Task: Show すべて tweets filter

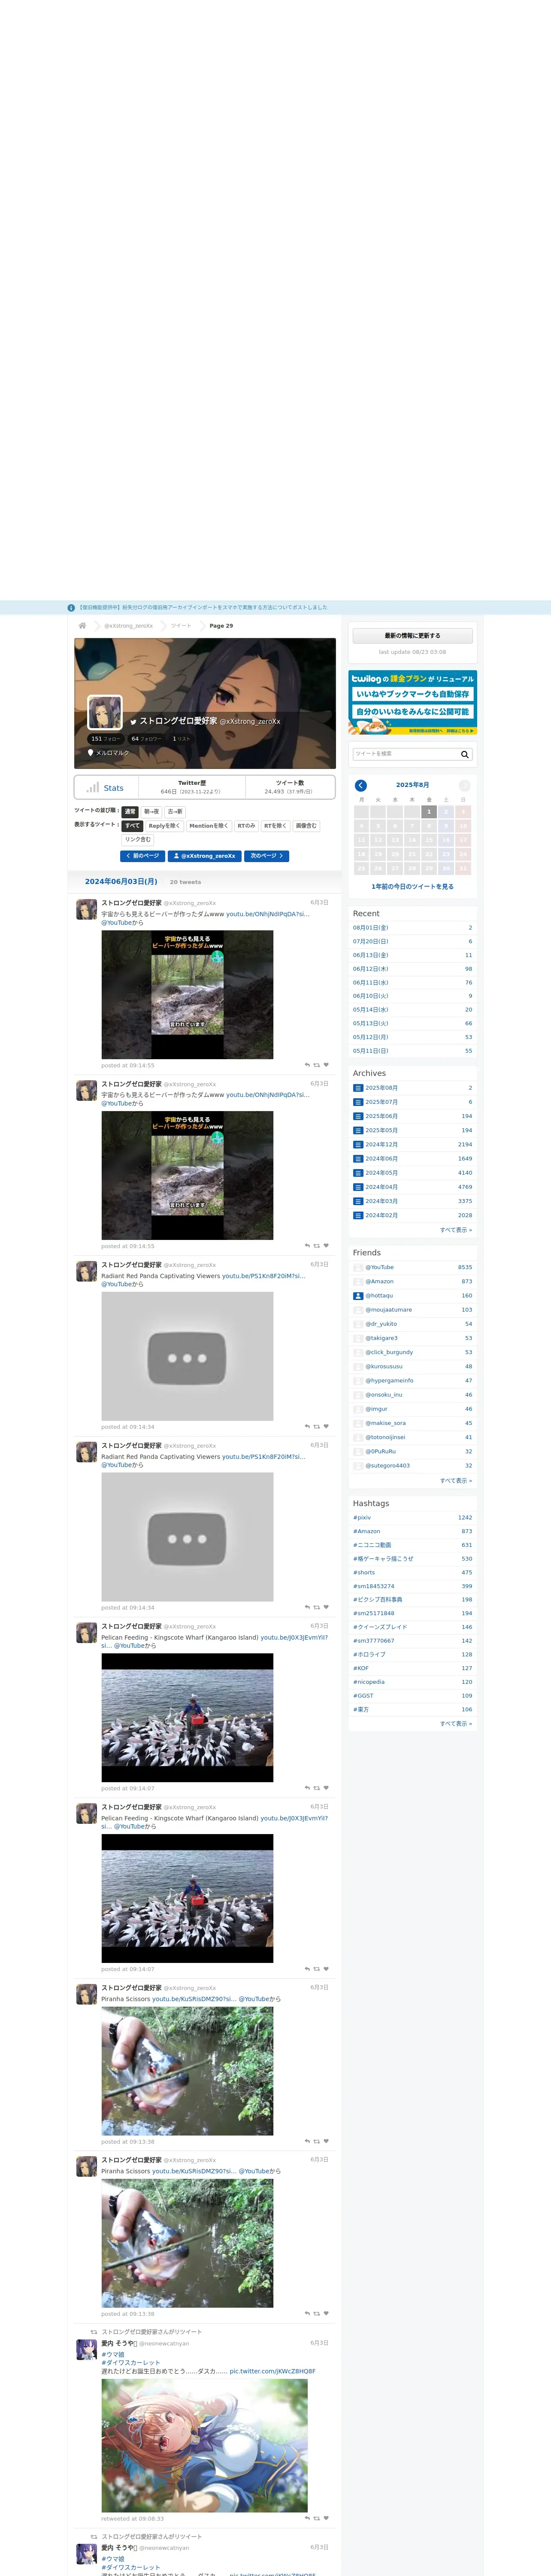Action: (132, 826)
